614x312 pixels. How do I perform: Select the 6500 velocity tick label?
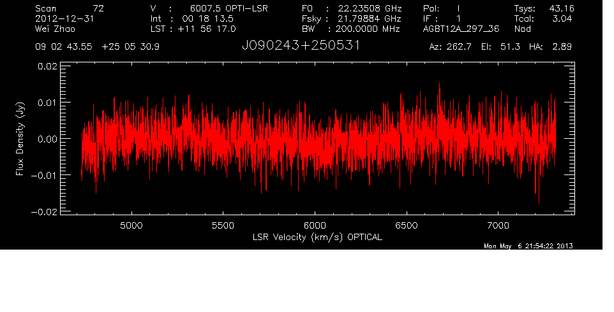tap(407, 225)
